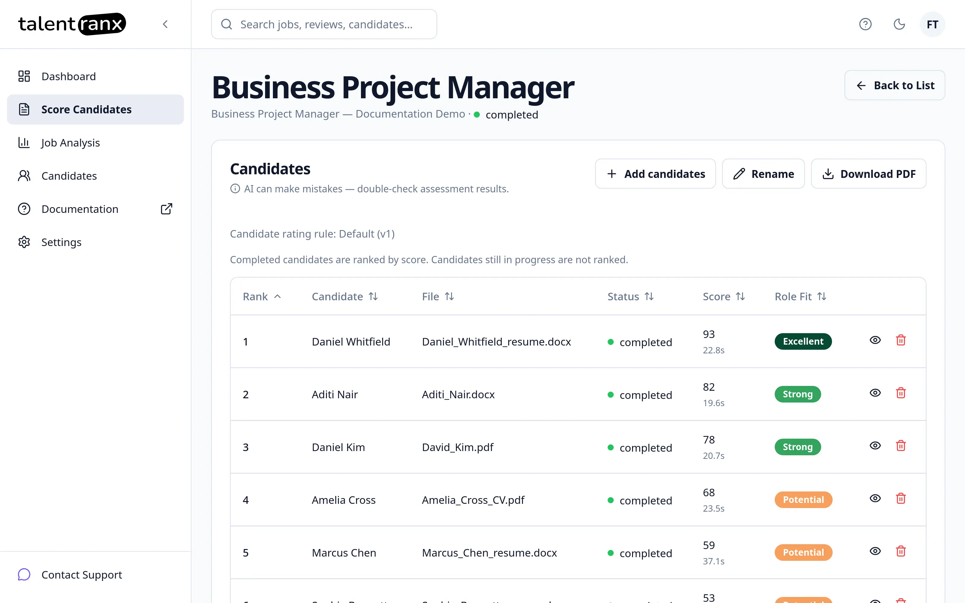The image size is (965, 603).
Task: Click the Potential badge for Amelia Cross
Action: (803, 500)
